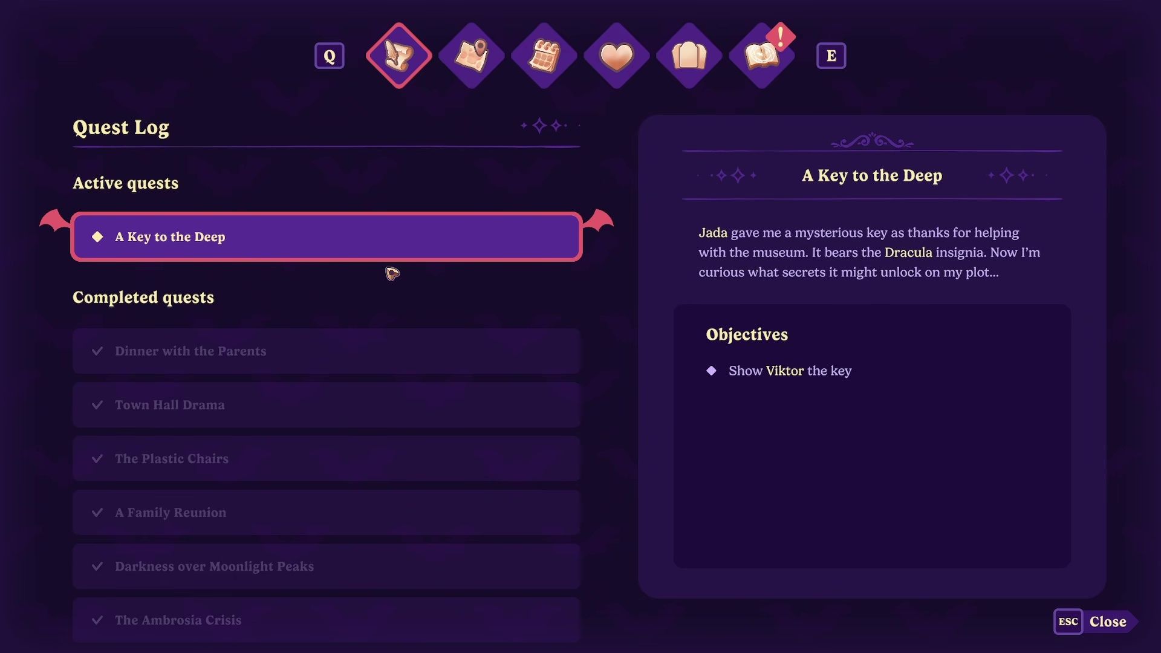Open the quest log quill tab

(399, 56)
